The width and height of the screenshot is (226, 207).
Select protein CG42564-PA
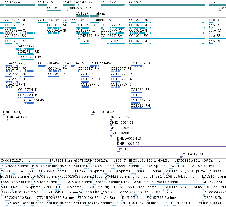click(73, 63)
